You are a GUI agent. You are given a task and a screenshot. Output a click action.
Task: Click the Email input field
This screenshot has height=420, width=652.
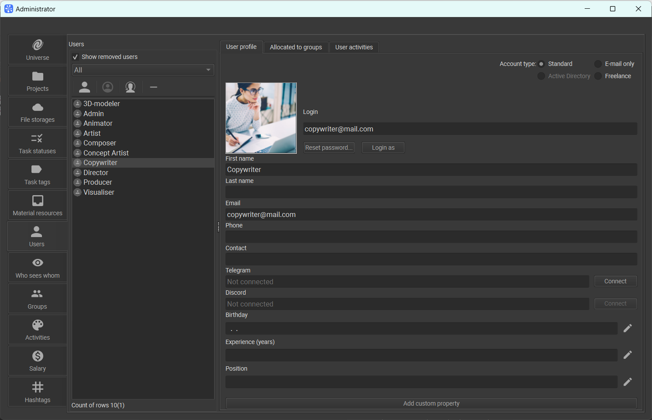[431, 214]
